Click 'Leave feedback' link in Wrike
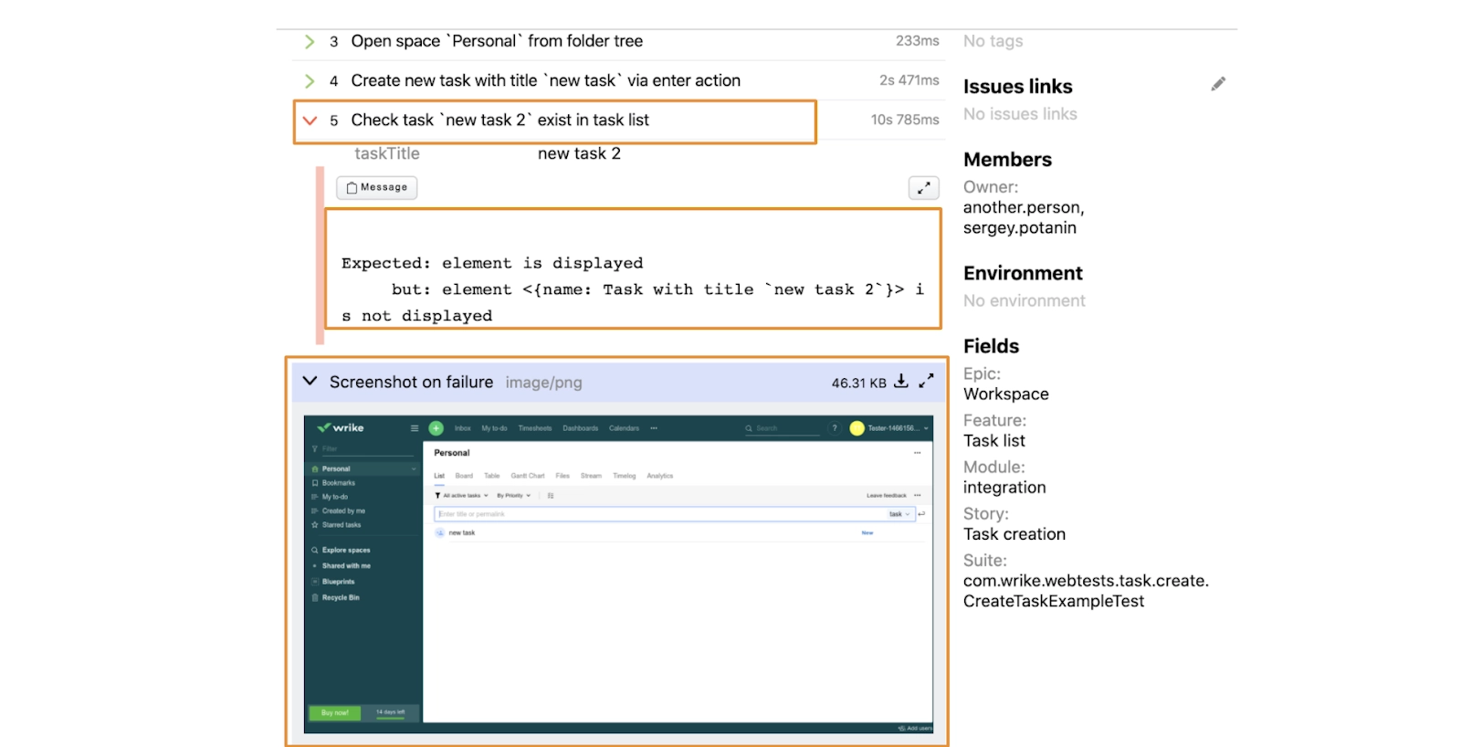The width and height of the screenshot is (1461, 747). click(x=886, y=496)
